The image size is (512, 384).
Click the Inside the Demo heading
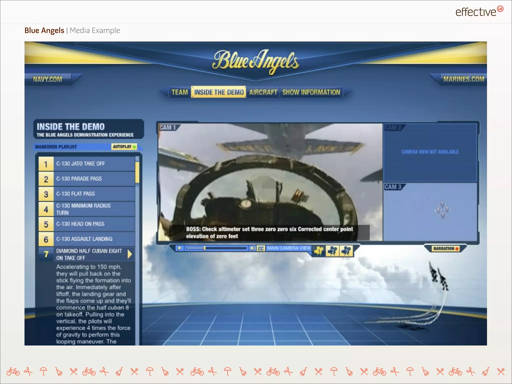coord(71,127)
